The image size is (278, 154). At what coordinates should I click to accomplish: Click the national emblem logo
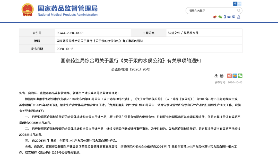(x=28, y=10)
